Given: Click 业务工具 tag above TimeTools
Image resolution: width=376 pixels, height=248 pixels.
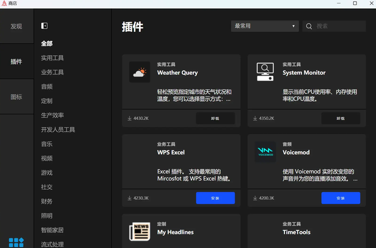Looking at the screenshot, I should click(x=291, y=224).
